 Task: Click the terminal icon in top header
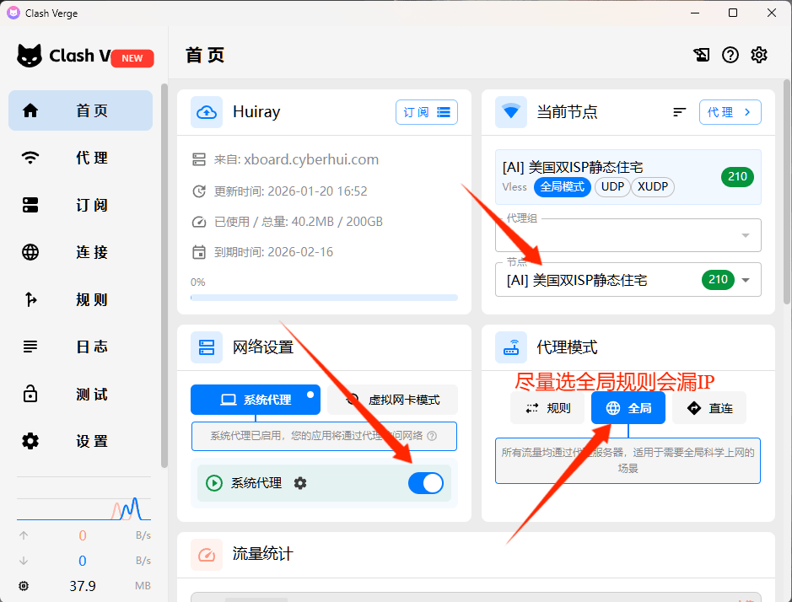(702, 55)
